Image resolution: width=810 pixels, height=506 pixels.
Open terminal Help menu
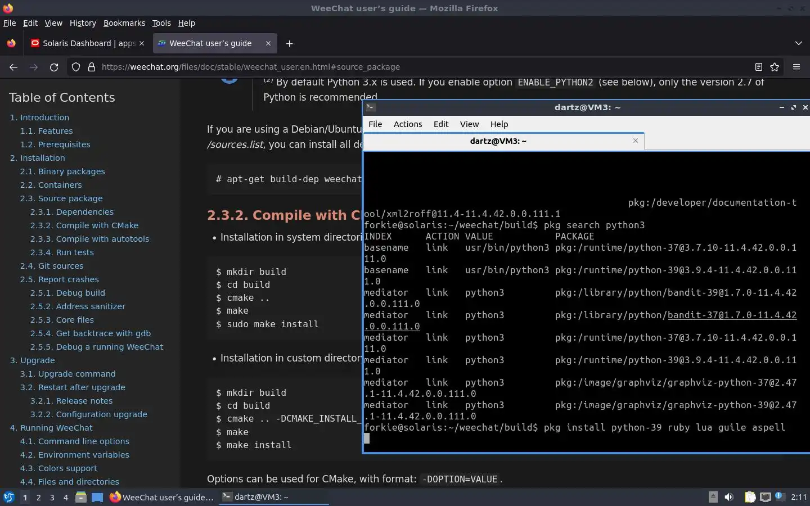(499, 124)
